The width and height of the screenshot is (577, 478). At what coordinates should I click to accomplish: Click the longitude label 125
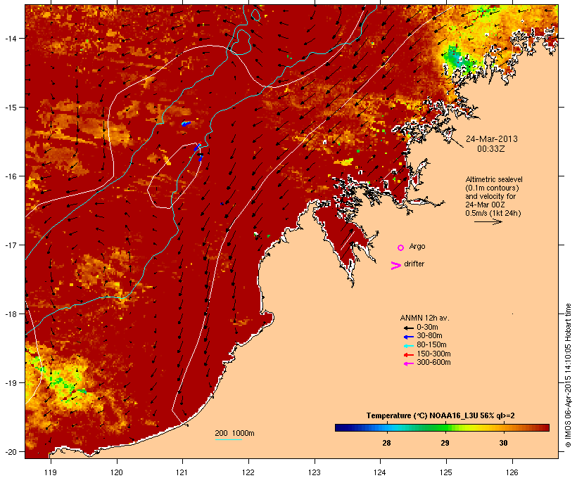click(x=446, y=472)
